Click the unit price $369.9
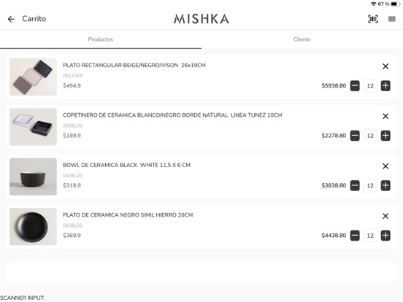Screen dimensions: 403x302 72,235
